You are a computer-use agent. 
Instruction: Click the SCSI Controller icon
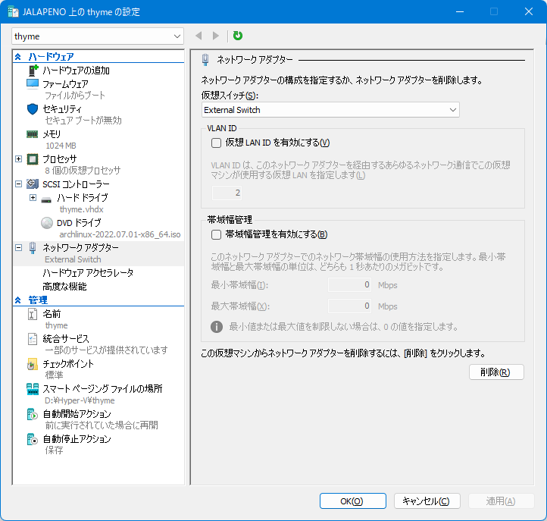click(x=33, y=184)
